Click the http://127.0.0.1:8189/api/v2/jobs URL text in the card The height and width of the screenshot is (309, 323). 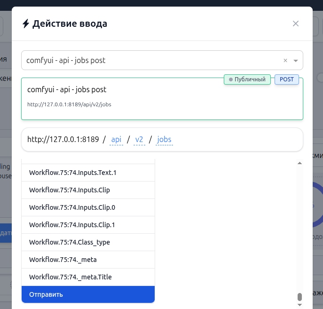(x=69, y=104)
